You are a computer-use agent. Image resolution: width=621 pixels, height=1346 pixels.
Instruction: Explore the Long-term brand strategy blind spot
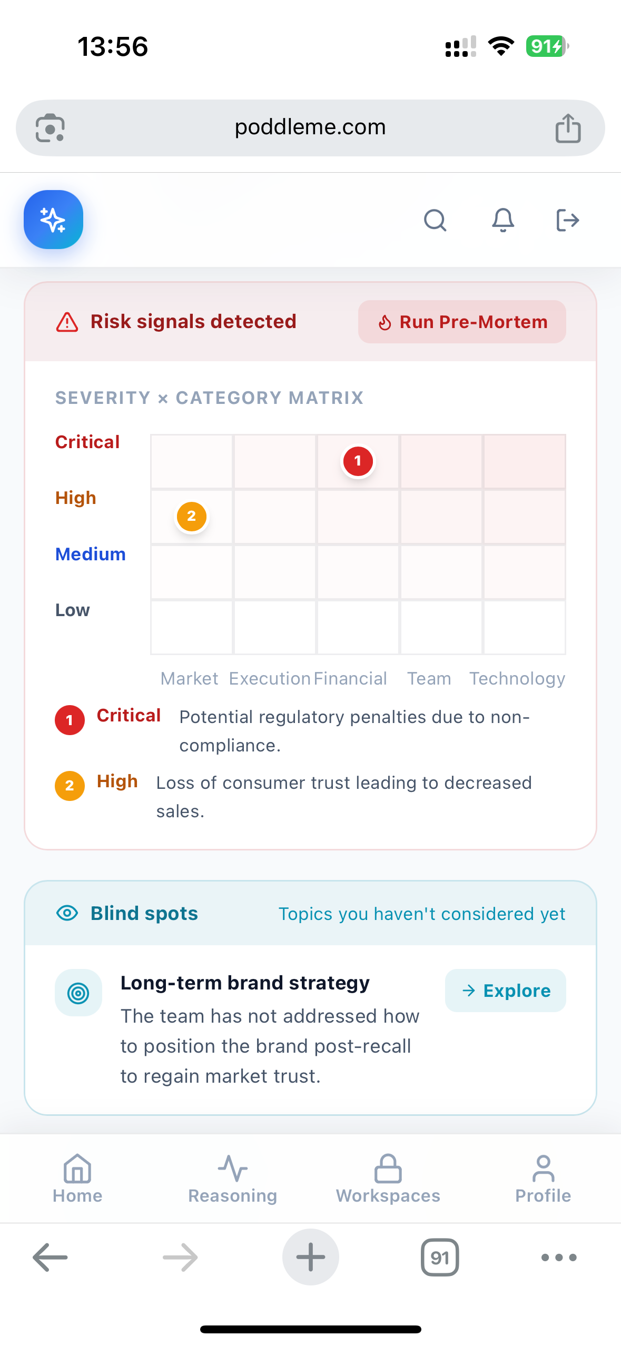click(505, 991)
